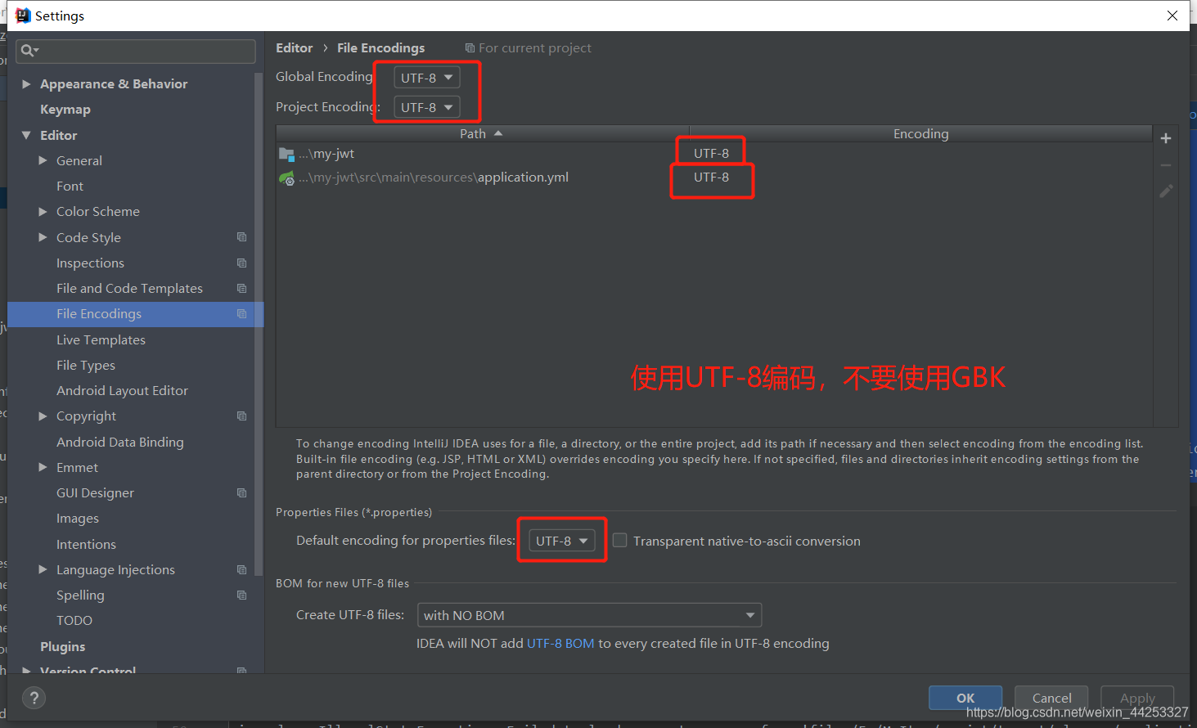Viewport: 1197px width, 728px height.
Task: Open GUI Designer page
Action: pyautogui.click(x=95, y=492)
